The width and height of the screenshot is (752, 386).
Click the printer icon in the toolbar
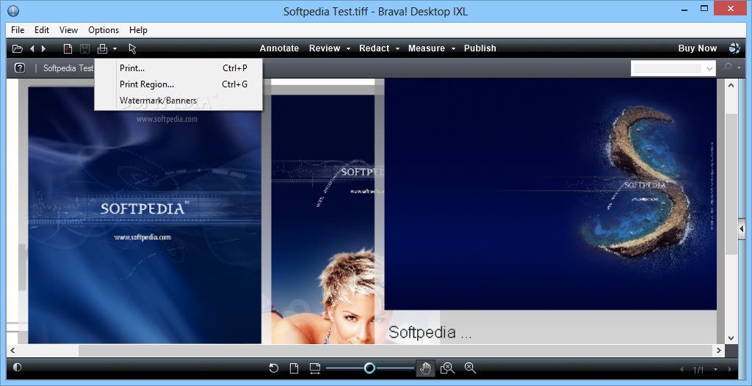[x=102, y=48]
